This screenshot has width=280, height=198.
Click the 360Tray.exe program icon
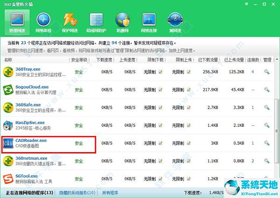tap(8, 72)
